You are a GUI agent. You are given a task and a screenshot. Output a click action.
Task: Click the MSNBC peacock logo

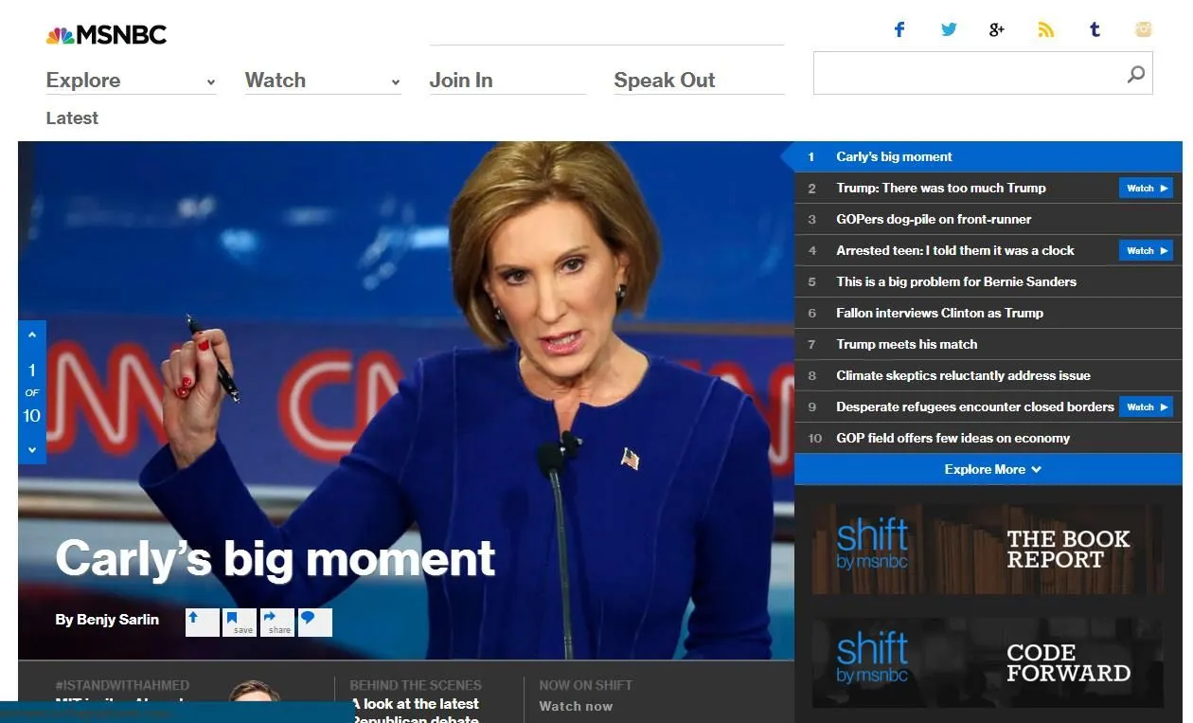60,34
